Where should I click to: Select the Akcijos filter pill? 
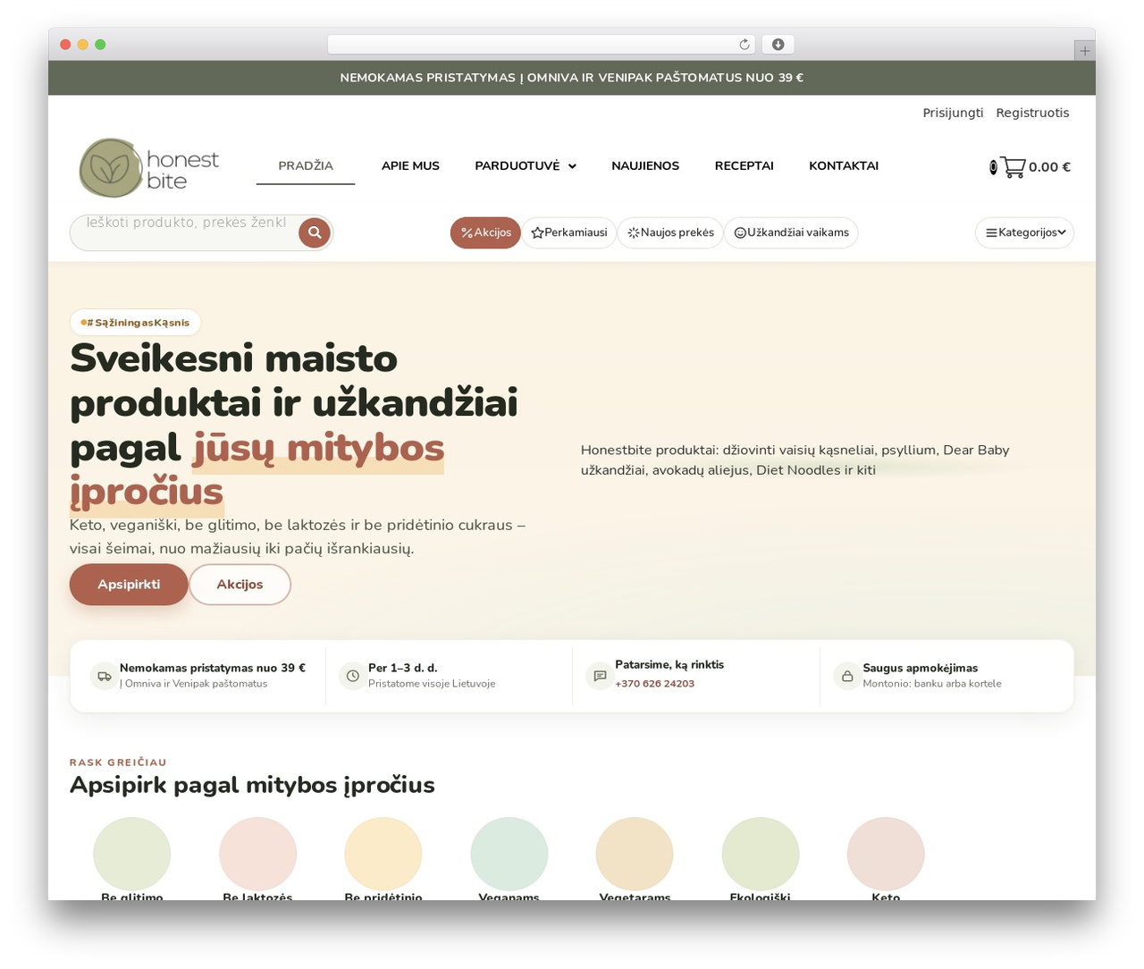click(485, 233)
